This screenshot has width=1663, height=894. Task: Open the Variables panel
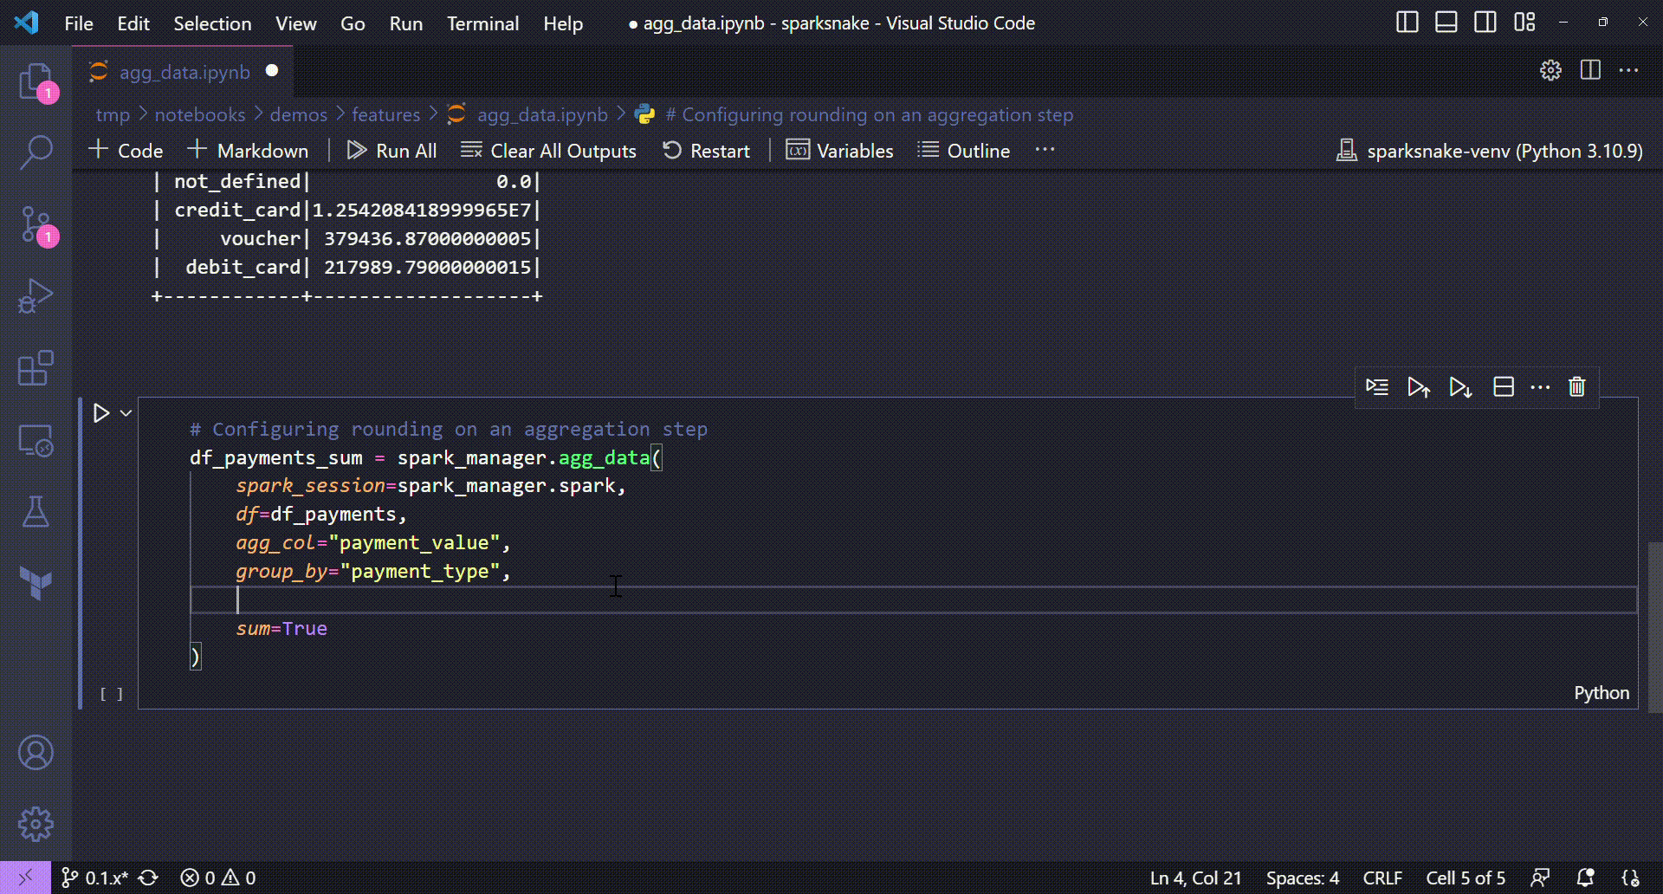[839, 151]
